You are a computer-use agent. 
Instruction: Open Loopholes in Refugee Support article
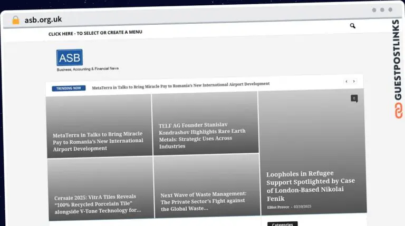coord(311,186)
